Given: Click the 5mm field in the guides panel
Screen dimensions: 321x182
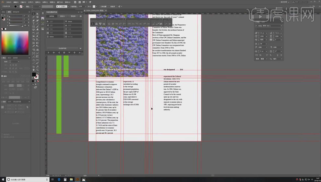Looking at the screenshot, I should click(x=73, y=21).
